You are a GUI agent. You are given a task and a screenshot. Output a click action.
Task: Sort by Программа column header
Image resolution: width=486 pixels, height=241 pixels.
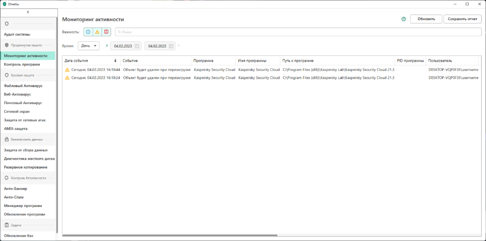point(213,61)
